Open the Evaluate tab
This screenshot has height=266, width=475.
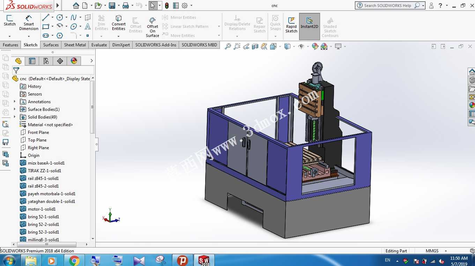click(99, 45)
